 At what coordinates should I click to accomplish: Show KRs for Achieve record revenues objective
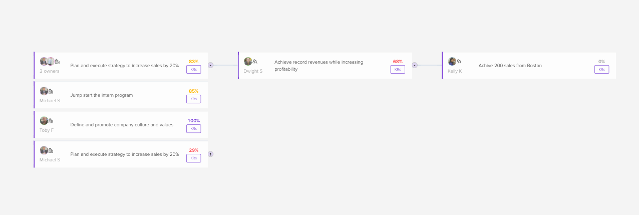pyautogui.click(x=398, y=70)
